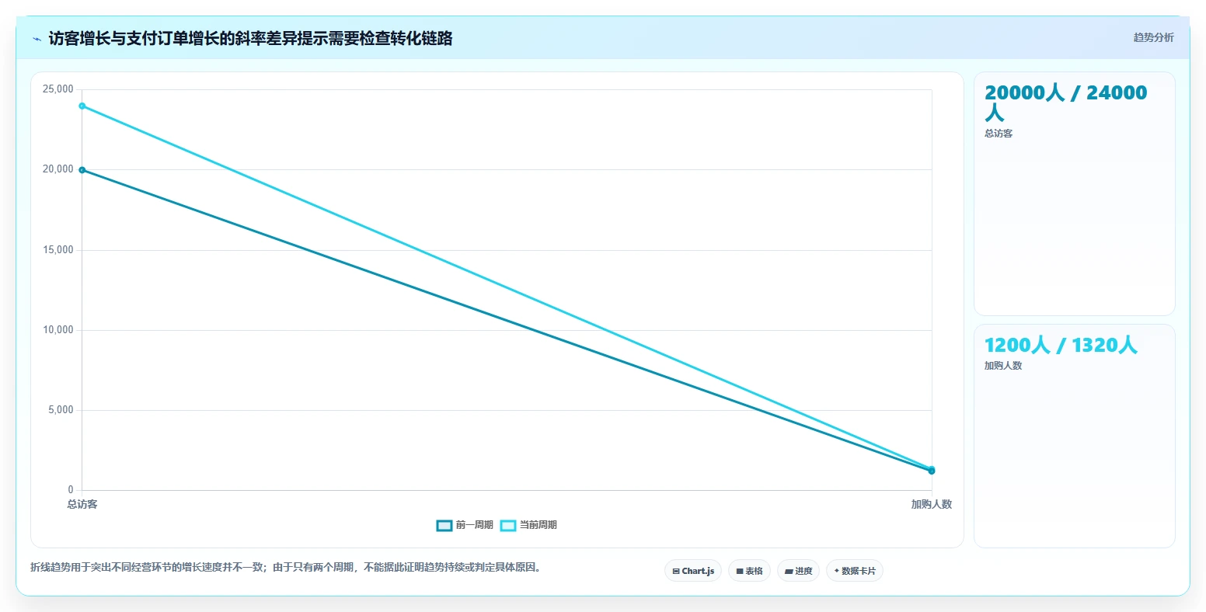Click the Chart.js pill tag
The height and width of the screenshot is (612, 1206).
[x=693, y=571]
